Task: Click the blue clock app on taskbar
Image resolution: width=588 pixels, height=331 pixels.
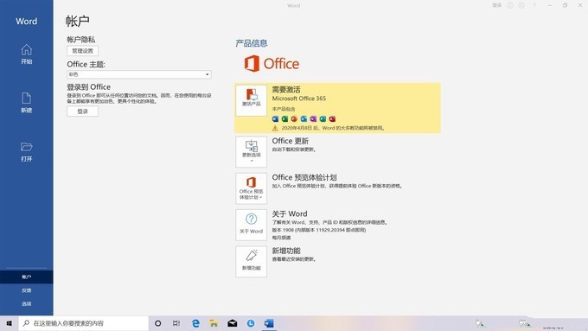Action: click(251, 323)
